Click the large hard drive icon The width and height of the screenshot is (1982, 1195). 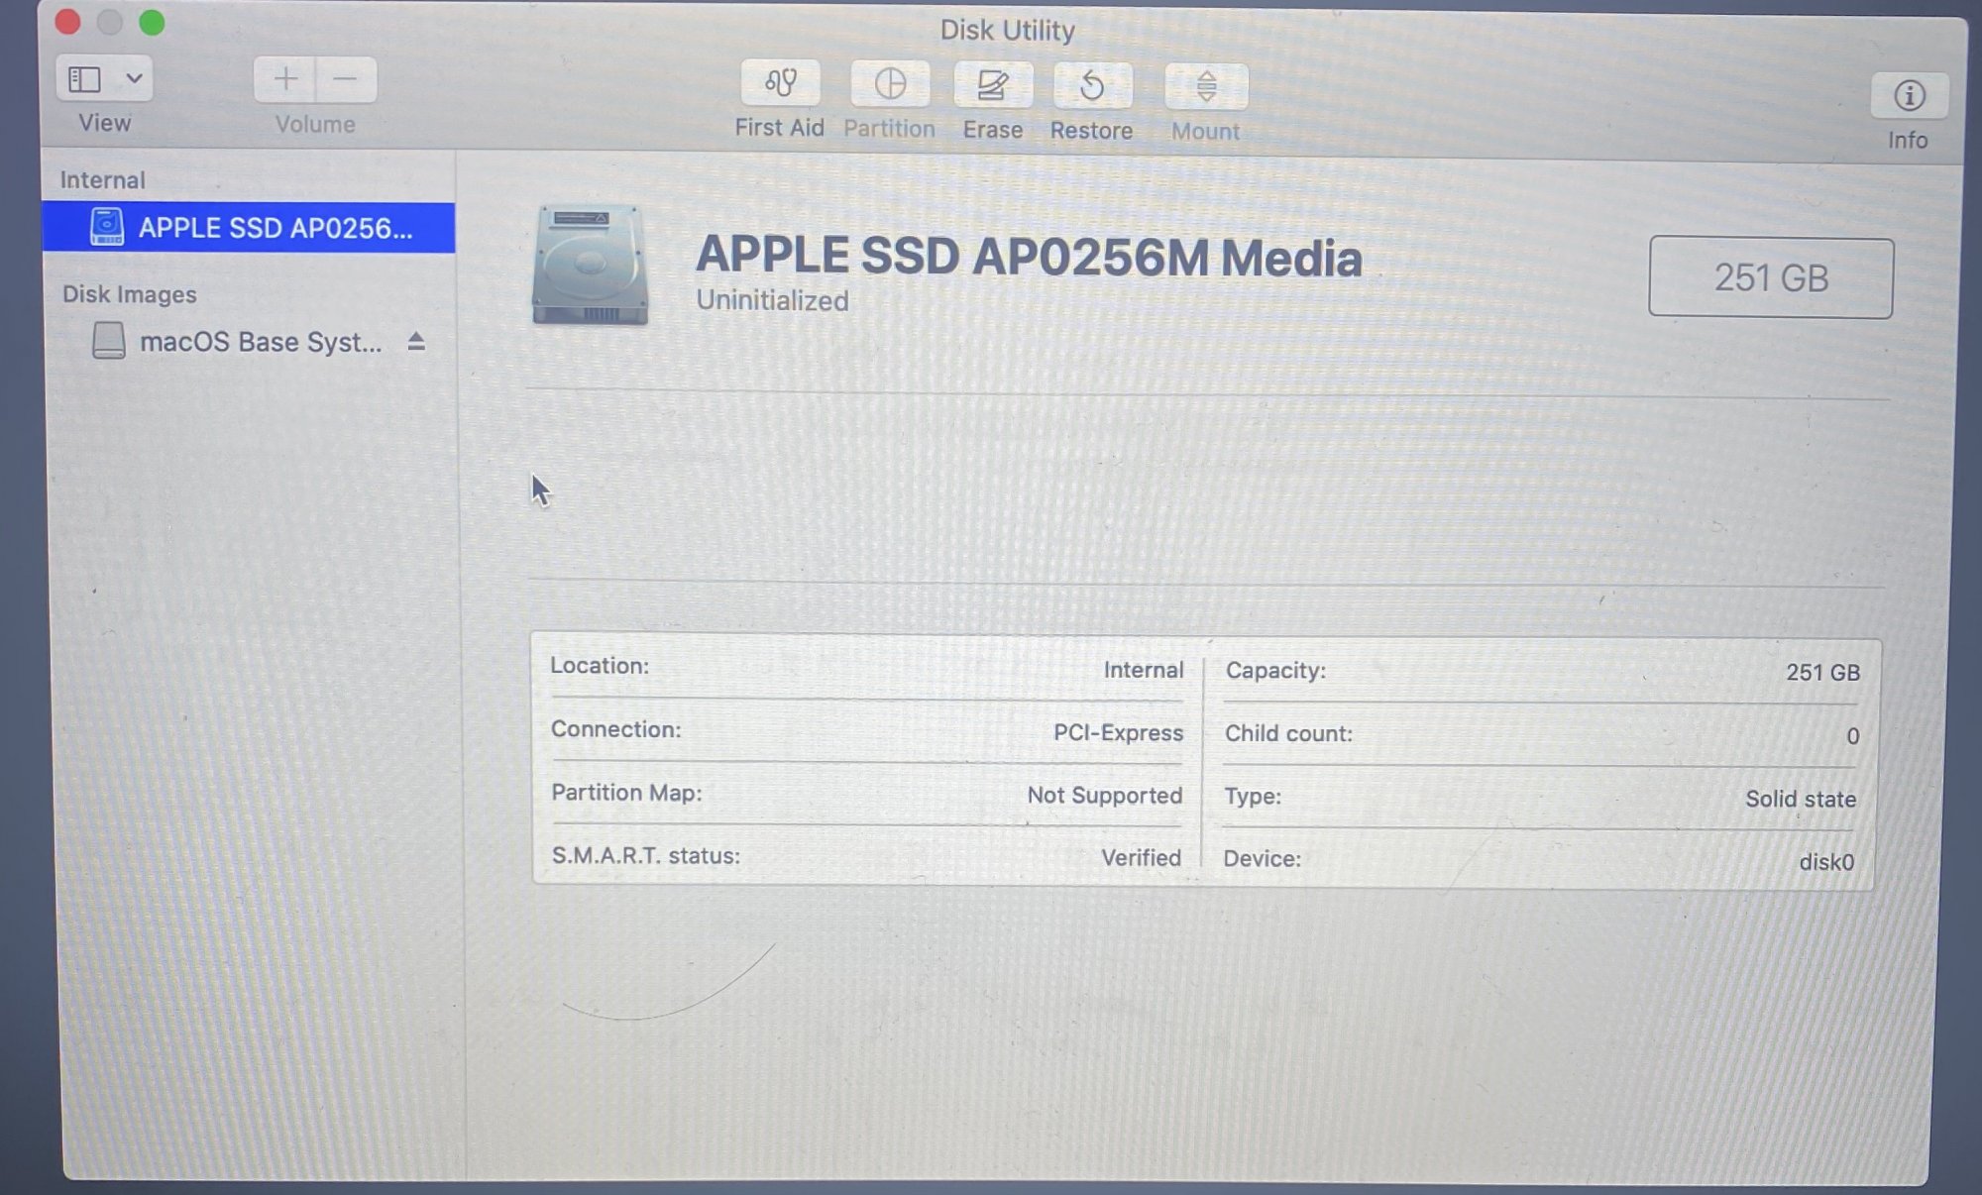(x=591, y=265)
